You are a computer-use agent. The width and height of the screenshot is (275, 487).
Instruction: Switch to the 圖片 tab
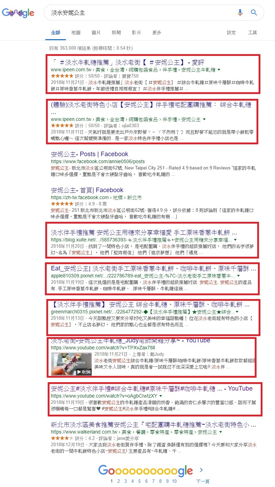coord(96,32)
